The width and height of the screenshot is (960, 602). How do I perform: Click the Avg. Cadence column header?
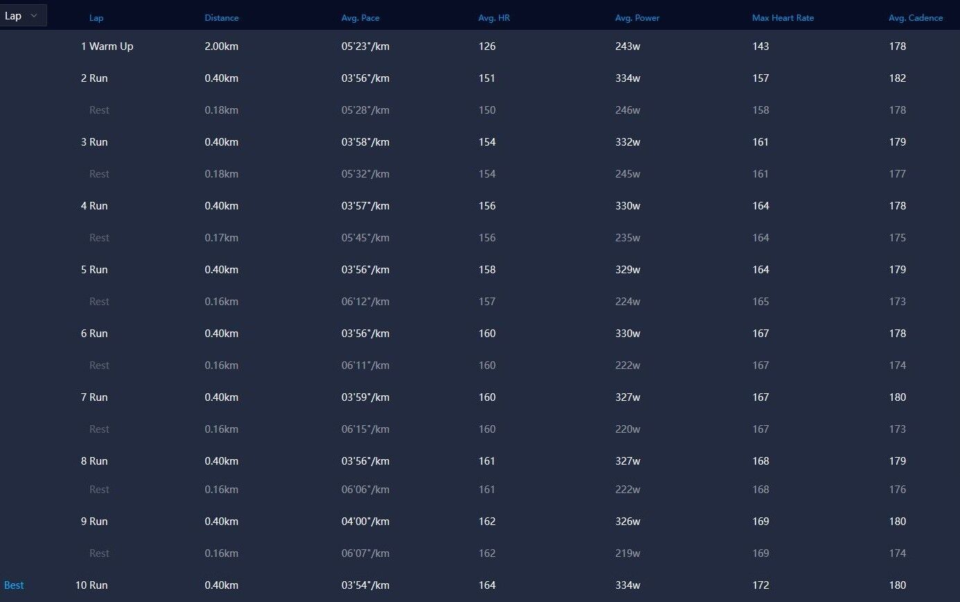(x=916, y=18)
